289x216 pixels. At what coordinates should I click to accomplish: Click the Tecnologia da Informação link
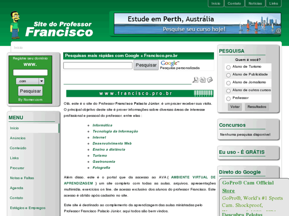point(115,131)
